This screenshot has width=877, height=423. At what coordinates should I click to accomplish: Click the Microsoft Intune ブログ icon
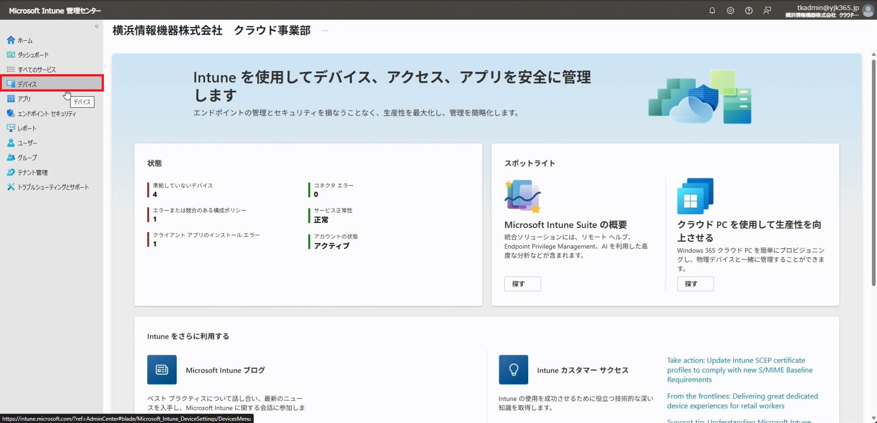pos(162,369)
